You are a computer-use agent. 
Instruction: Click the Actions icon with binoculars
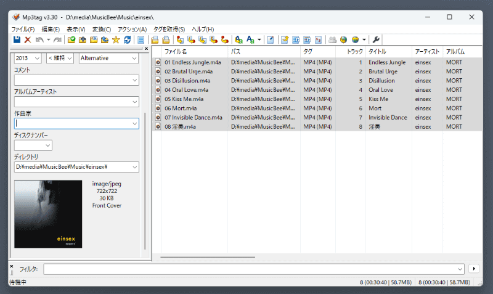click(x=238, y=39)
